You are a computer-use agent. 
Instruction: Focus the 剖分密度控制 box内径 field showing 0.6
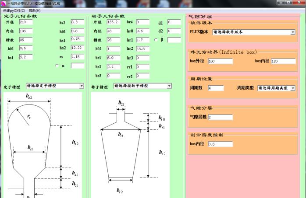coord(220,144)
